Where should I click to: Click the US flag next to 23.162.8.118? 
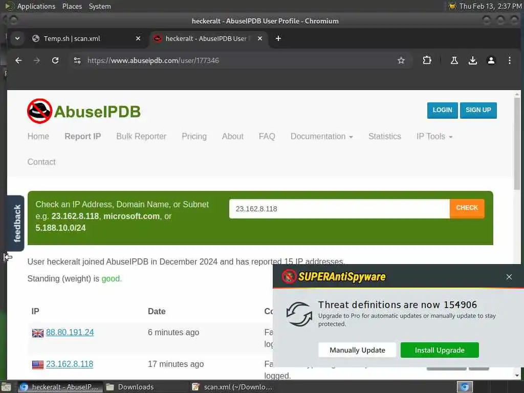(x=38, y=364)
